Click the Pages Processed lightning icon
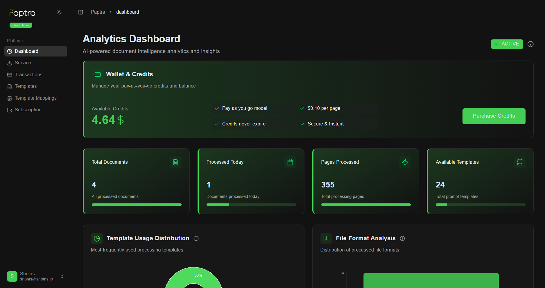 click(405, 162)
